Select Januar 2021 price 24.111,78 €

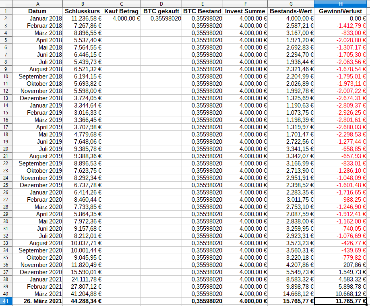tap(83, 279)
